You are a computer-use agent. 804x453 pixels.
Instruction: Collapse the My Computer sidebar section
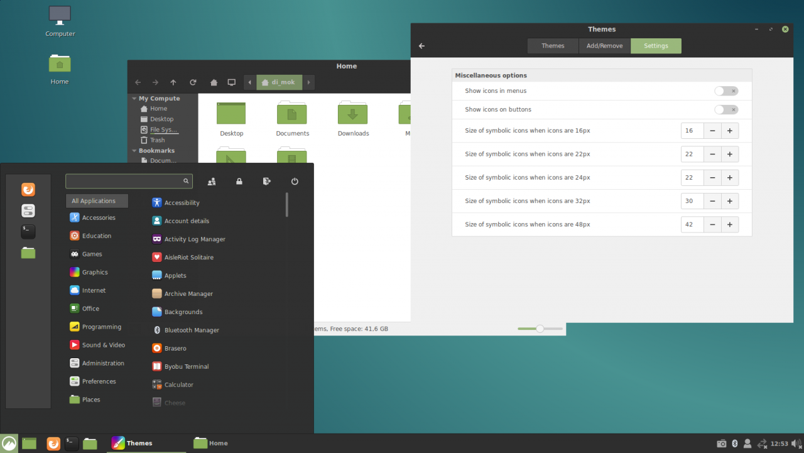pos(134,99)
